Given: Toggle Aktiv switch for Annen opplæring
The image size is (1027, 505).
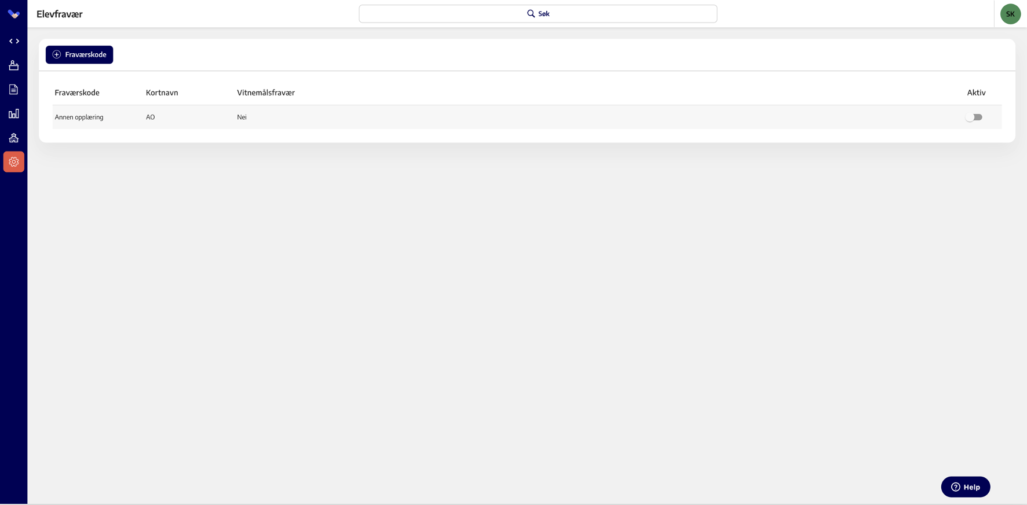Looking at the screenshot, I should (974, 117).
